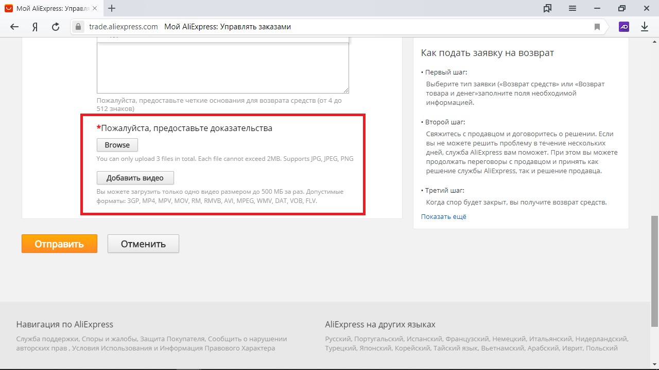Click the heading Как подать заявку на возврат
The width and height of the screenshot is (659, 370).
click(x=488, y=53)
